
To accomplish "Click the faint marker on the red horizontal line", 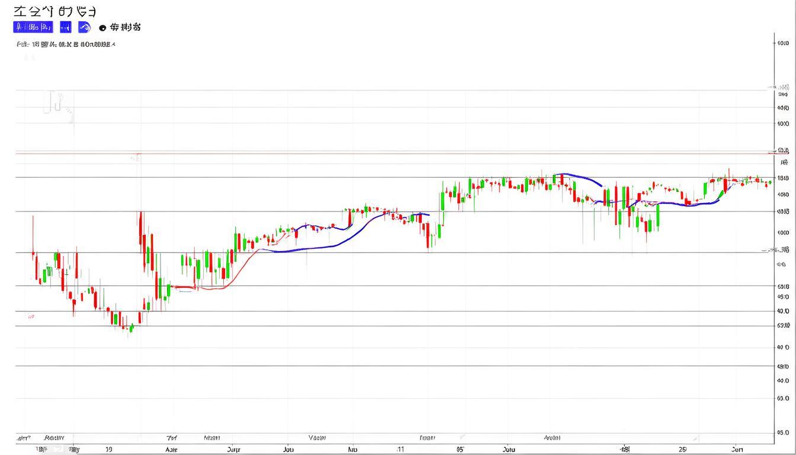I will click(135, 157).
